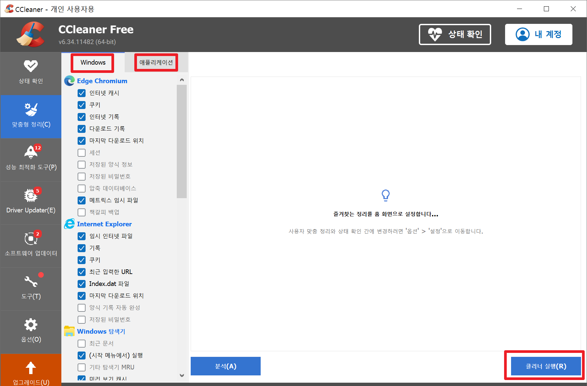
Task: Enable 저장된 비밀번호 under Internet Explorer
Action: [x=82, y=319]
